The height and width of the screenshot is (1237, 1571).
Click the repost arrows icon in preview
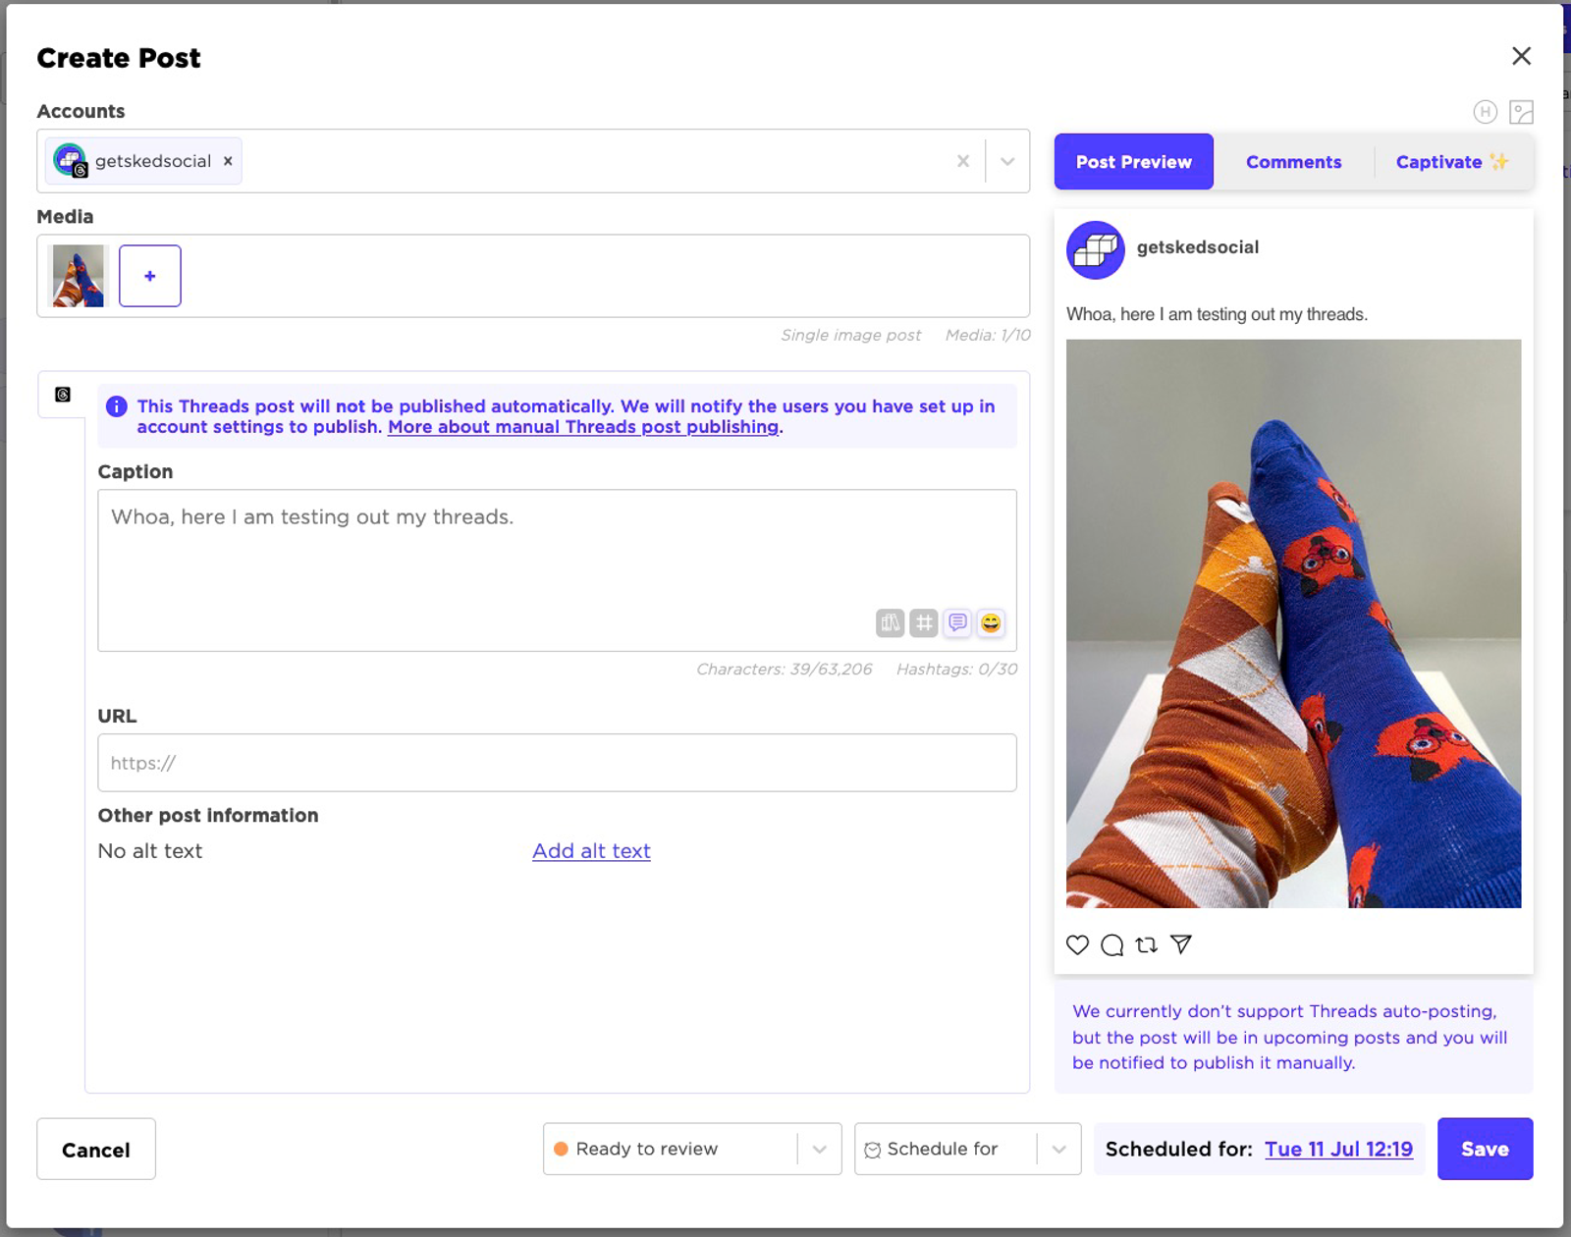(1146, 944)
